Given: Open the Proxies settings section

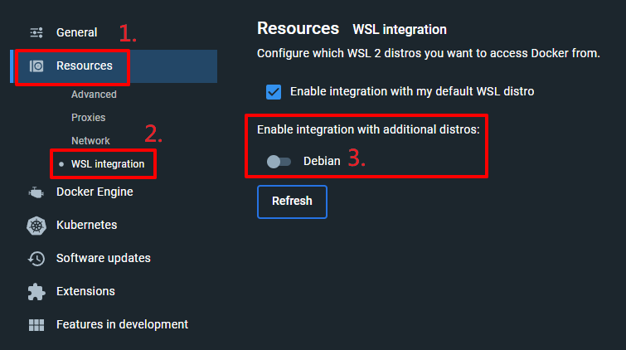Looking at the screenshot, I should [88, 118].
